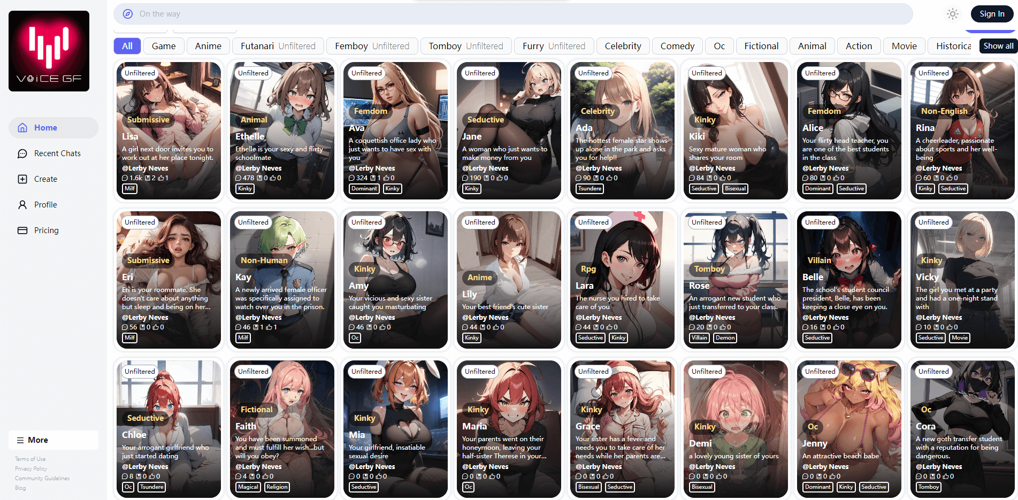Click the Create plus icon in sidebar

point(22,179)
